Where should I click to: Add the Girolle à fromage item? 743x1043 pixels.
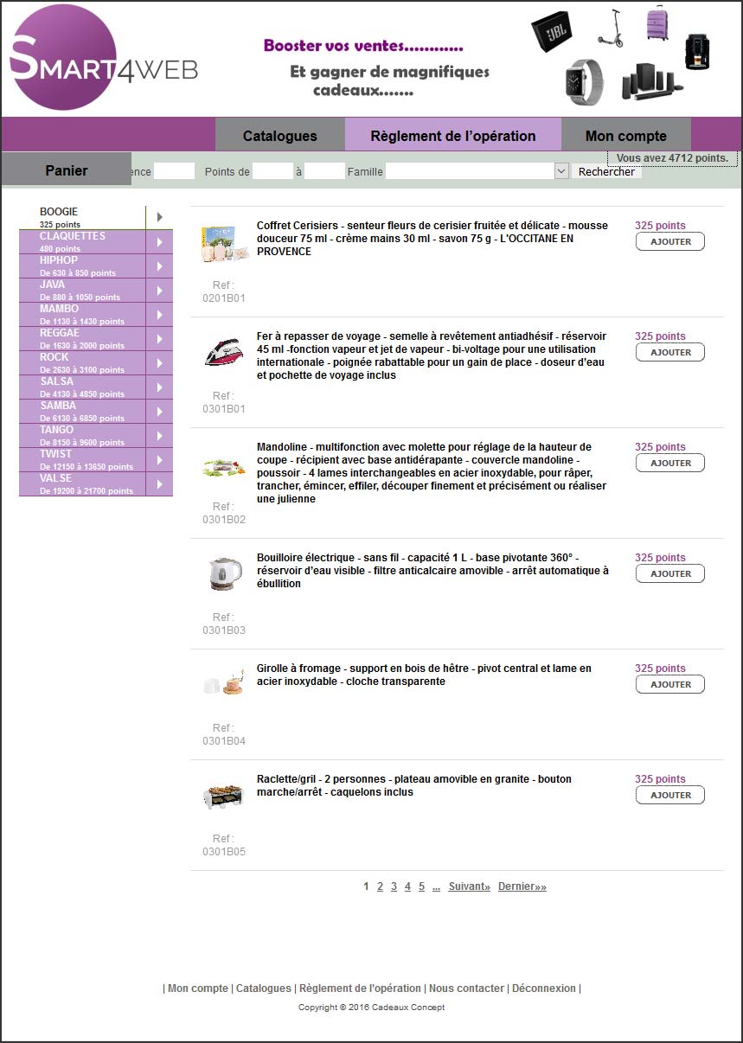click(x=669, y=685)
